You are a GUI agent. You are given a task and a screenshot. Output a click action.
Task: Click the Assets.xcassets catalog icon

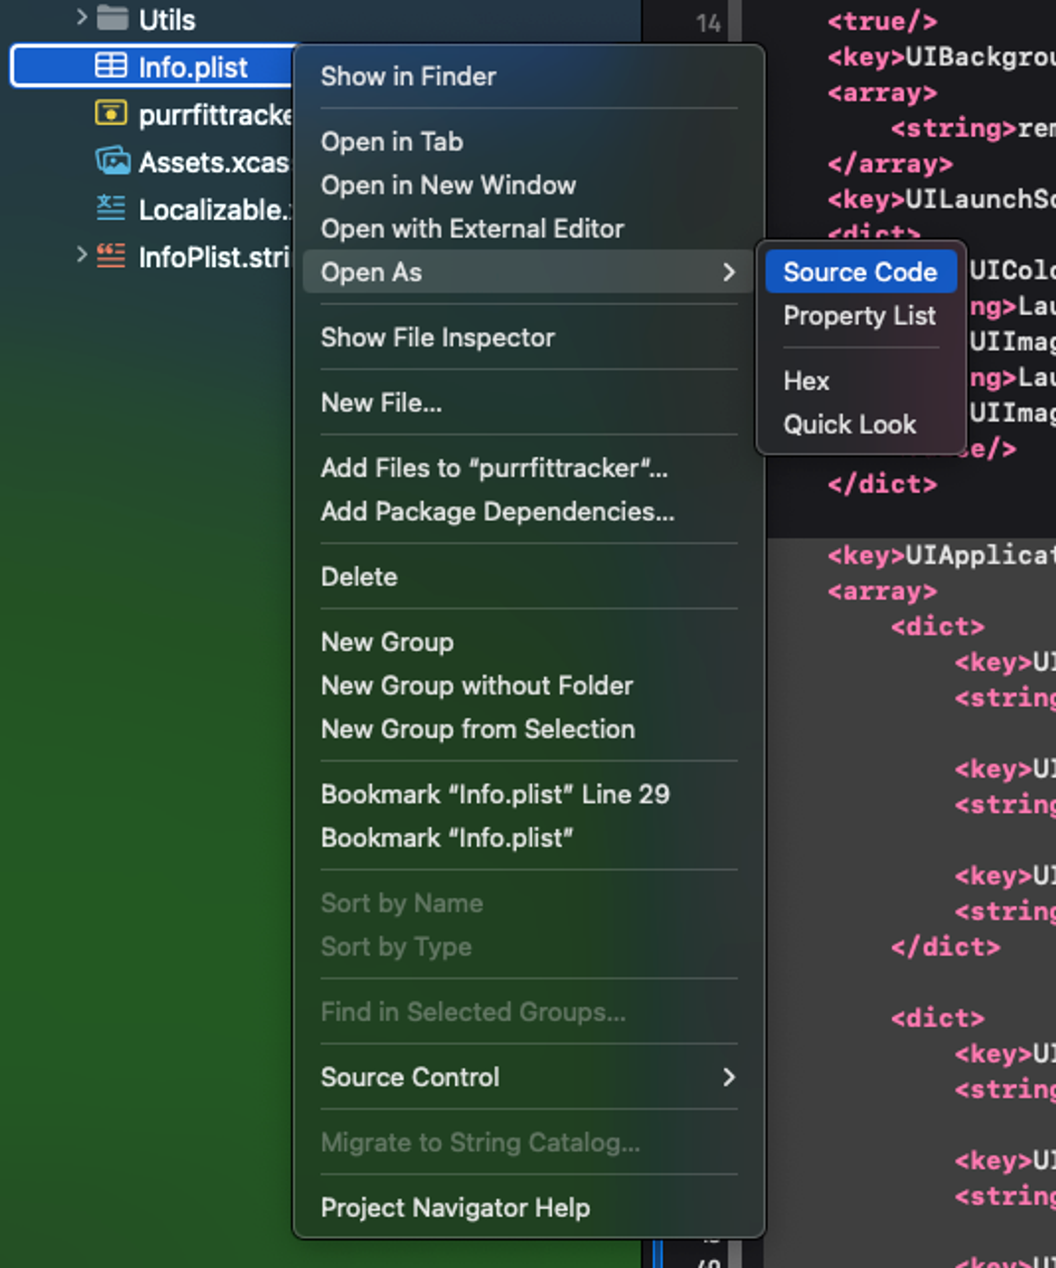112,161
